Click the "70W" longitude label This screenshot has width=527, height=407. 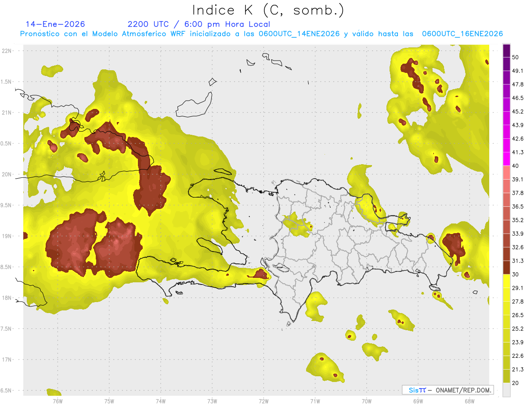367,401
